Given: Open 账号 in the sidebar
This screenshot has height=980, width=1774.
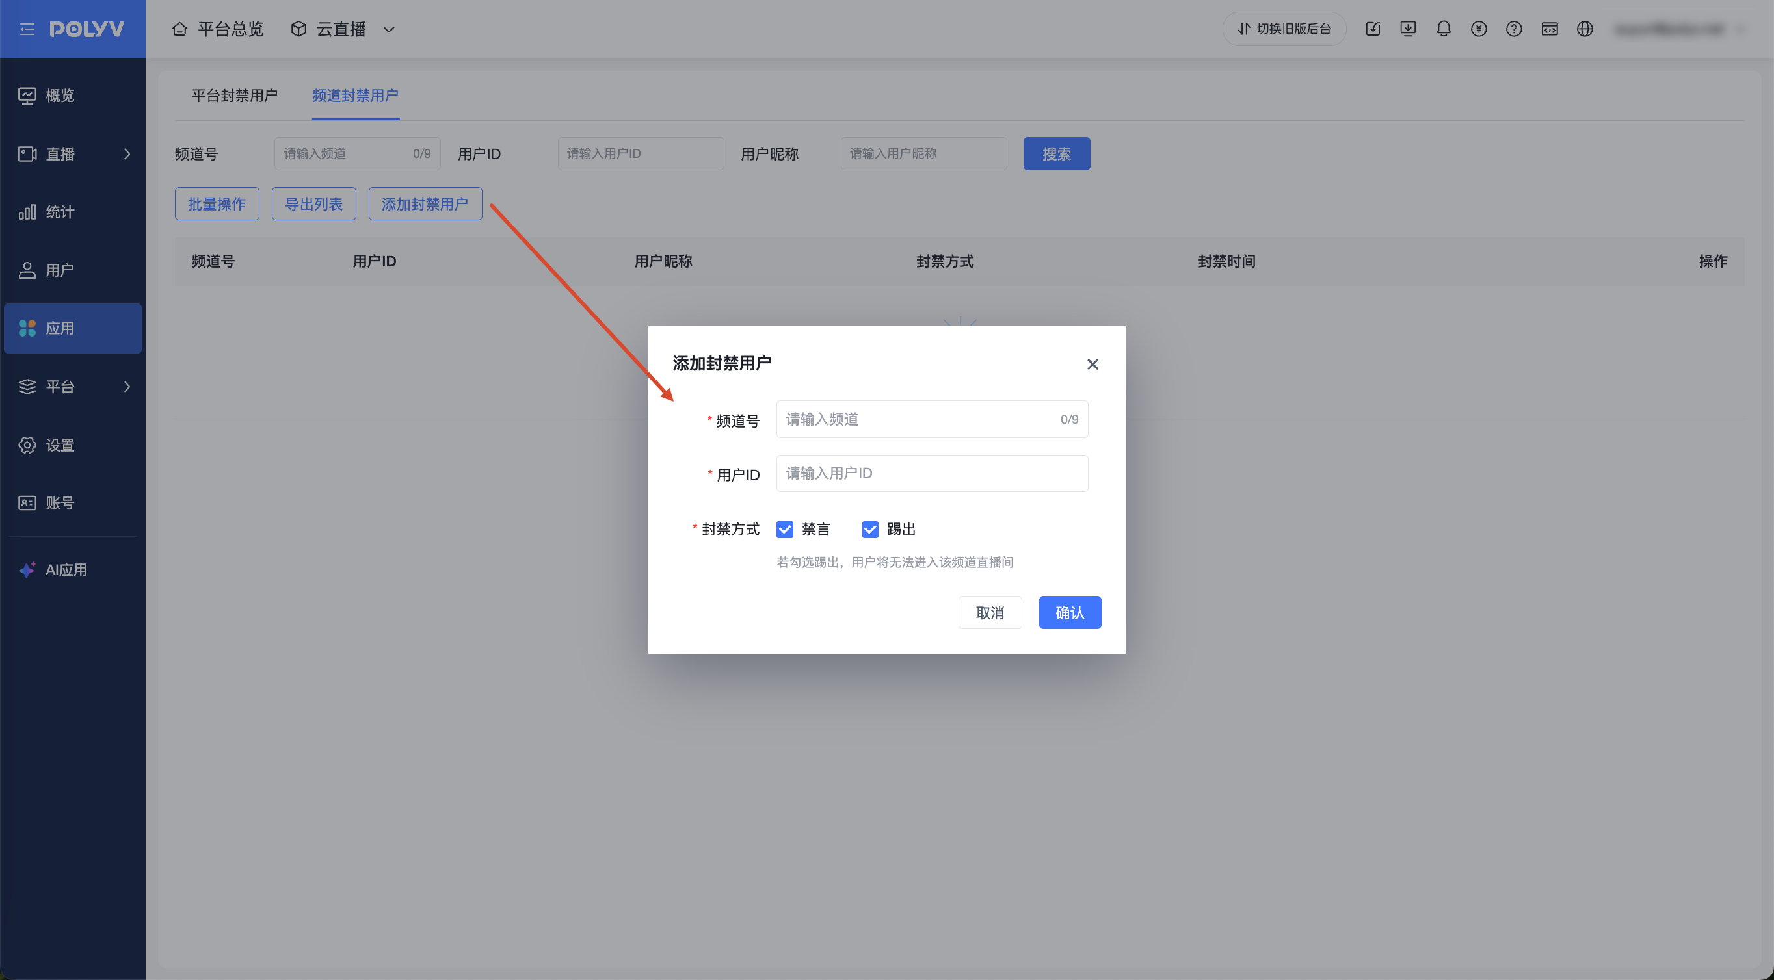Looking at the screenshot, I should 73,503.
